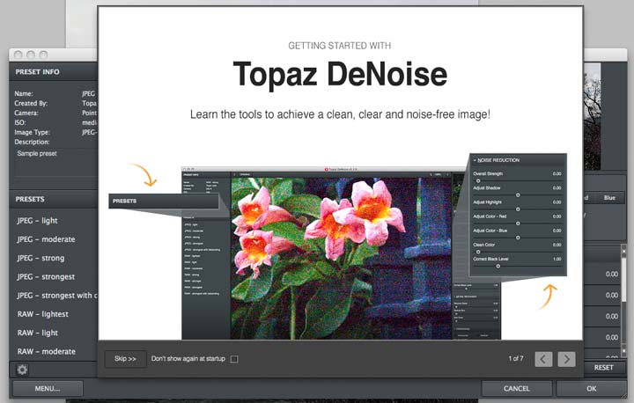
Task: Click the PRESETS panel header in main window
Action: click(x=54, y=199)
